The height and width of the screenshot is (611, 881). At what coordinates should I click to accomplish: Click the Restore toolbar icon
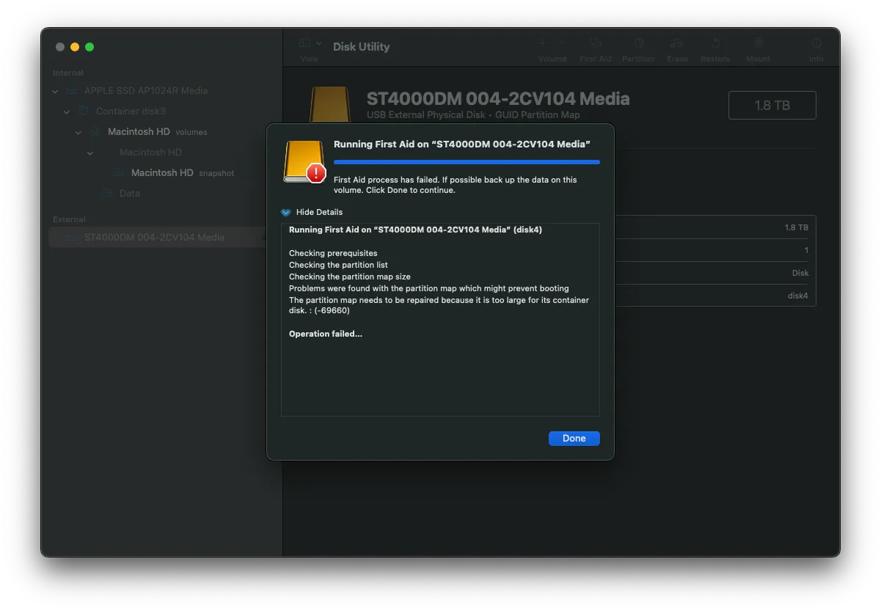pyautogui.click(x=715, y=44)
